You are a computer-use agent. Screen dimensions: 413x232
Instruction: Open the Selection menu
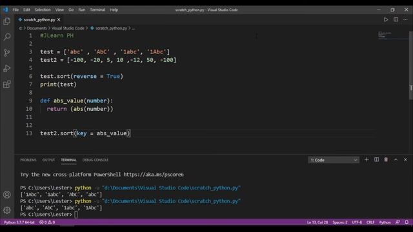coord(43,10)
